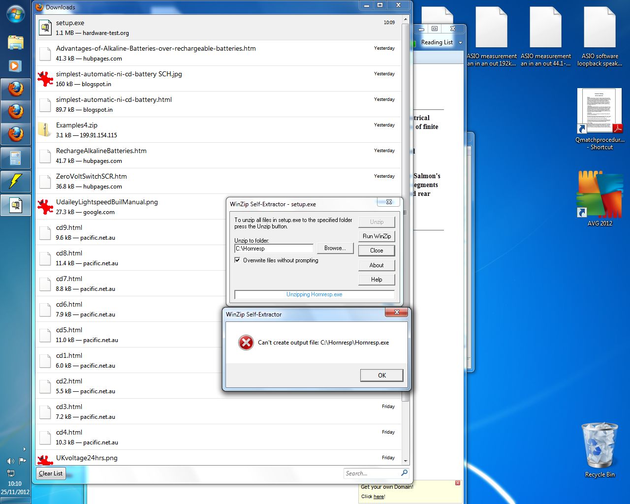The height and width of the screenshot is (504, 630).
Task: Select UKvoltage24hrs.png download entry
Action: (x=219, y=458)
